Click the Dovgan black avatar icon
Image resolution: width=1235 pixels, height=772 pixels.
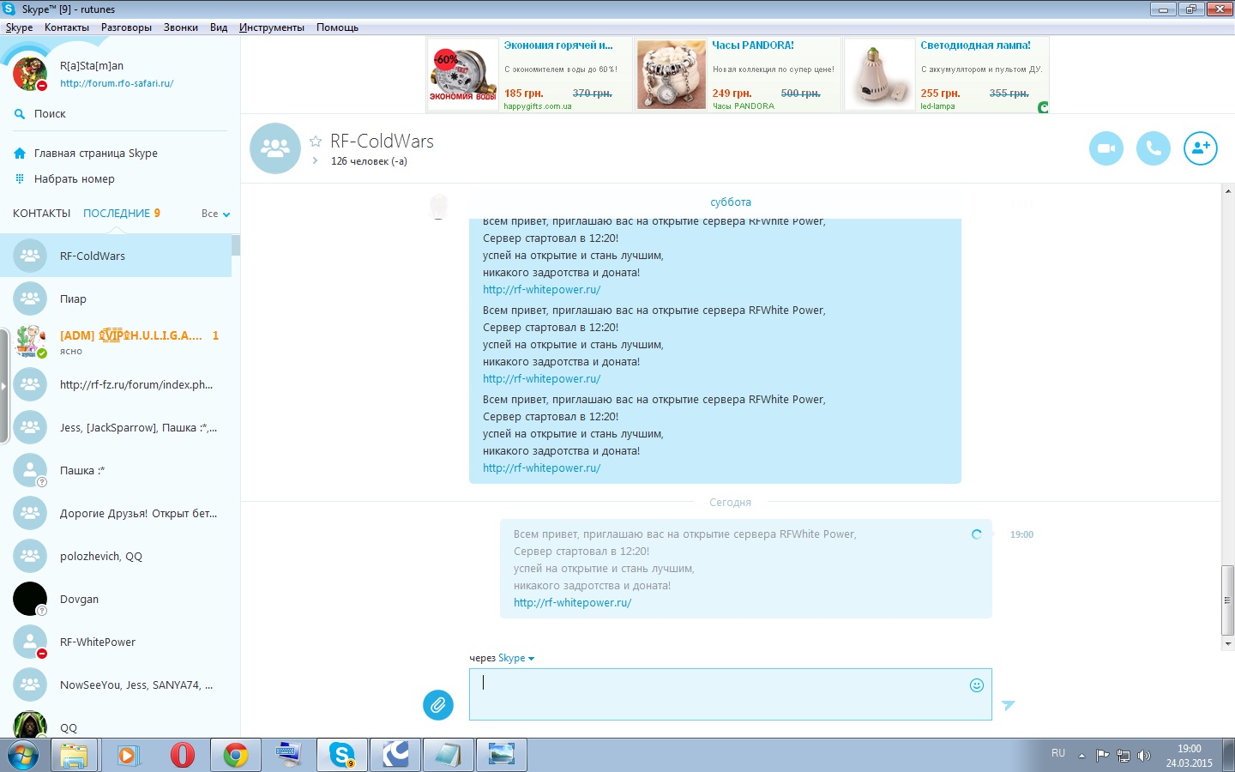click(30, 599)
